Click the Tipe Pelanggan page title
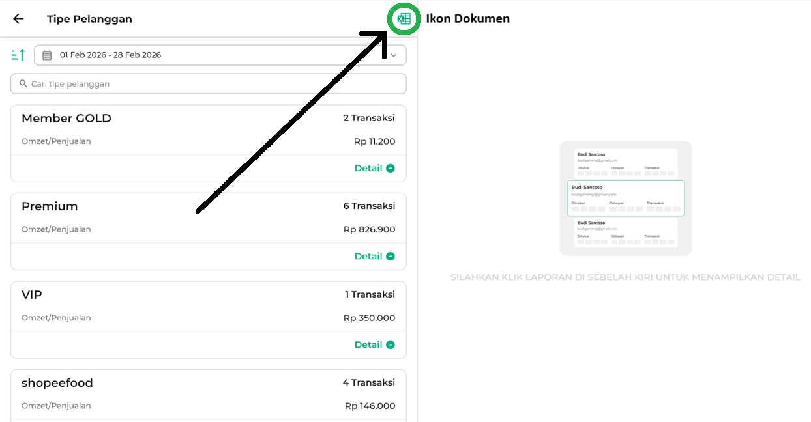811x422 pixels. [89, 19]
